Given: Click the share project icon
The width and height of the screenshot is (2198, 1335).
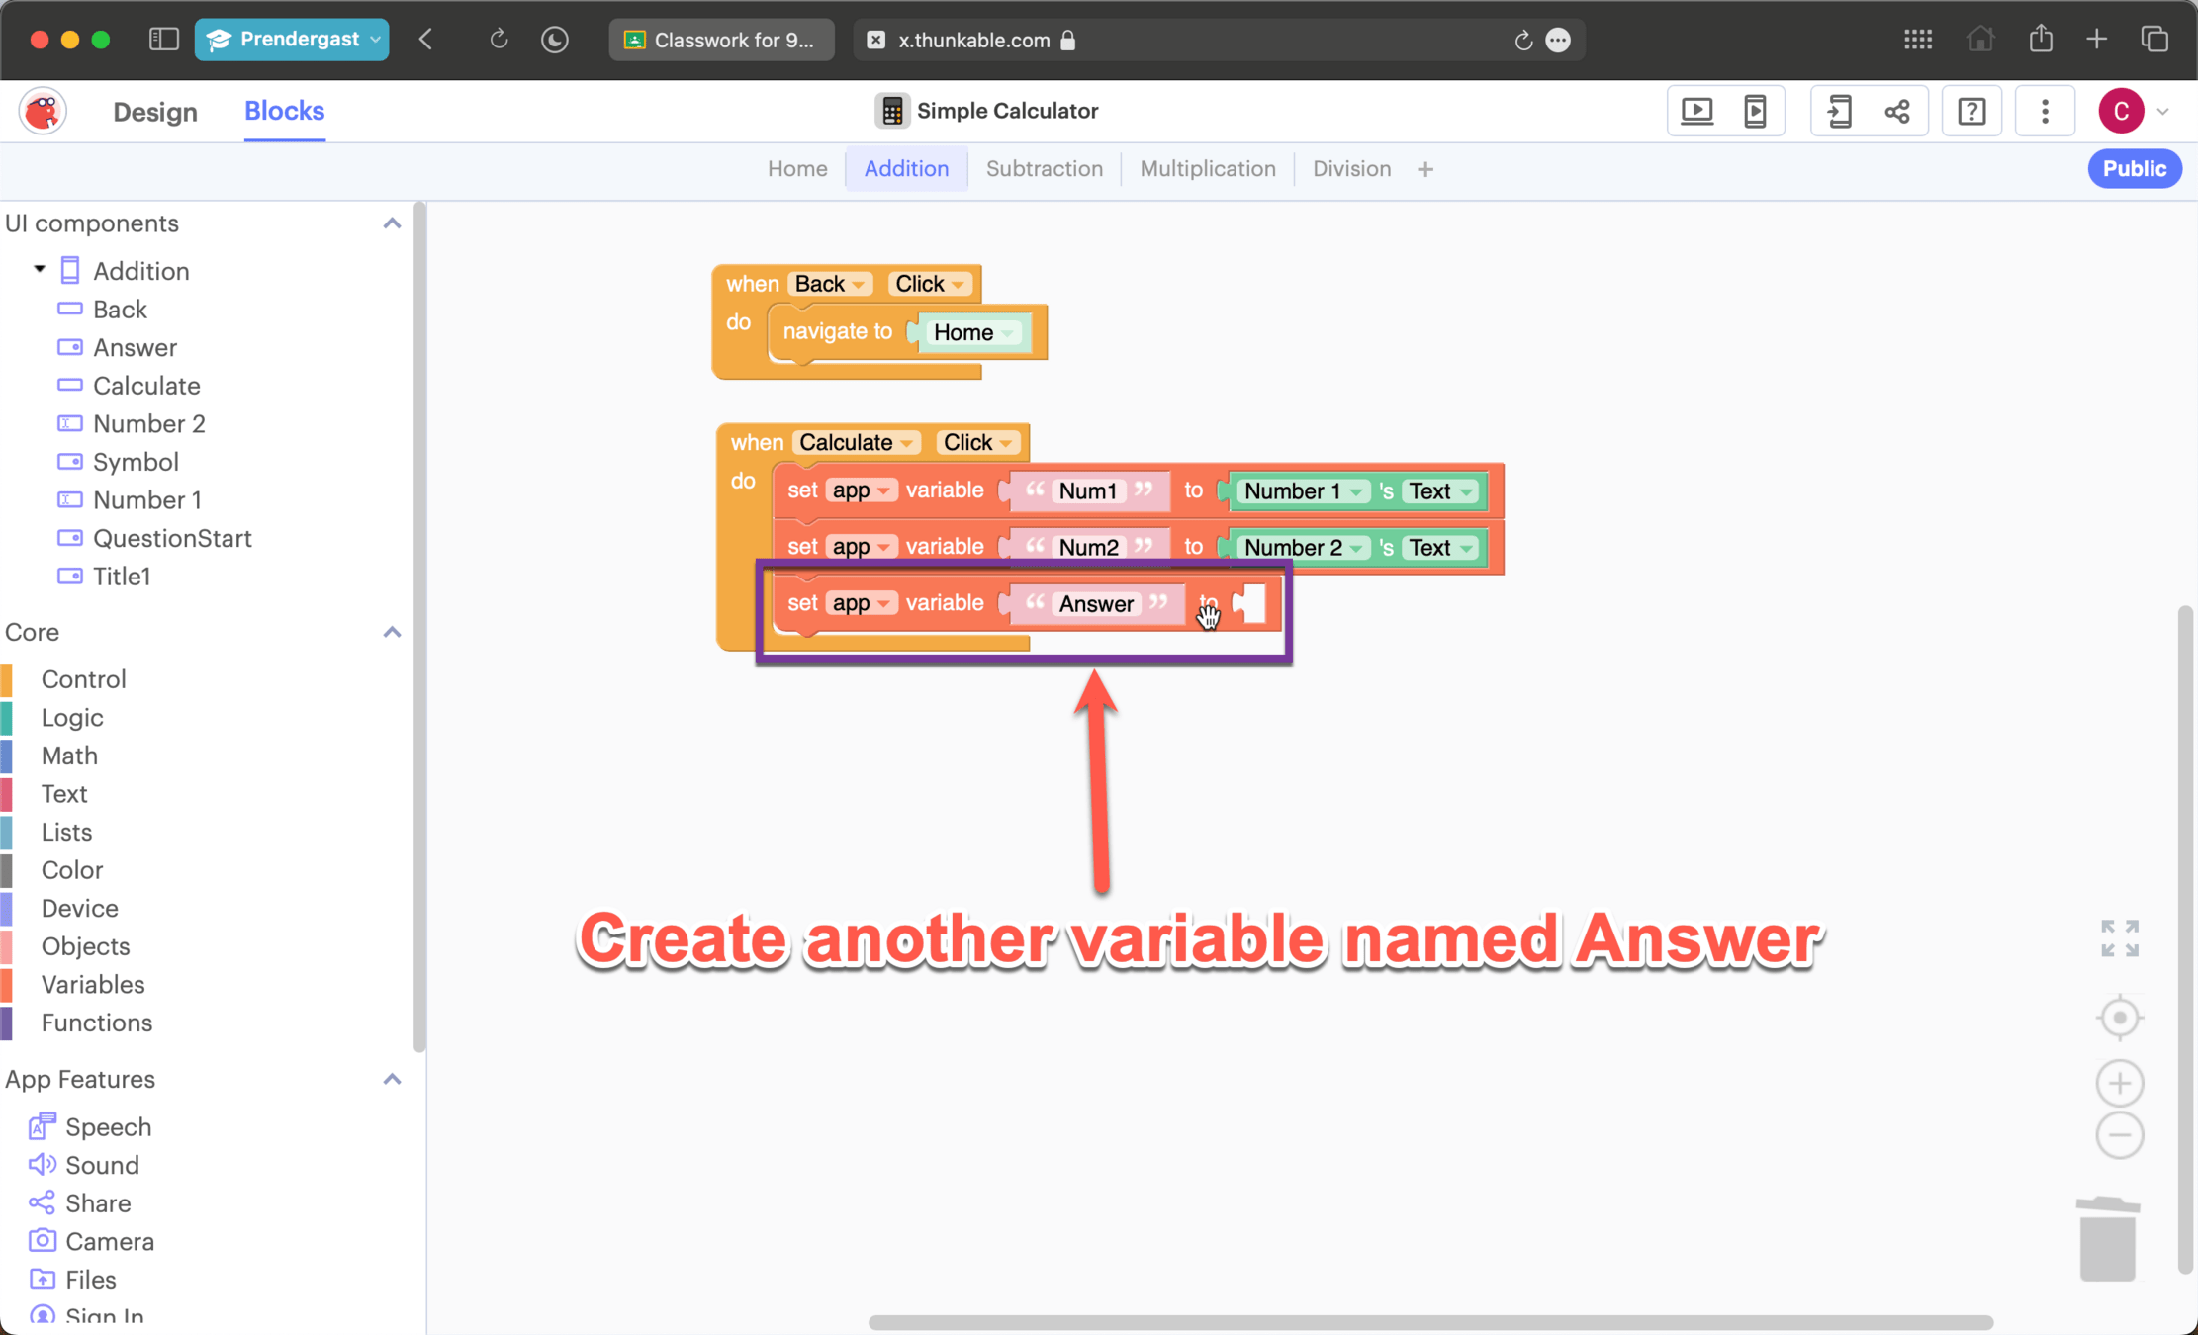Looking at the screenshot, I should click(1896, 111).
